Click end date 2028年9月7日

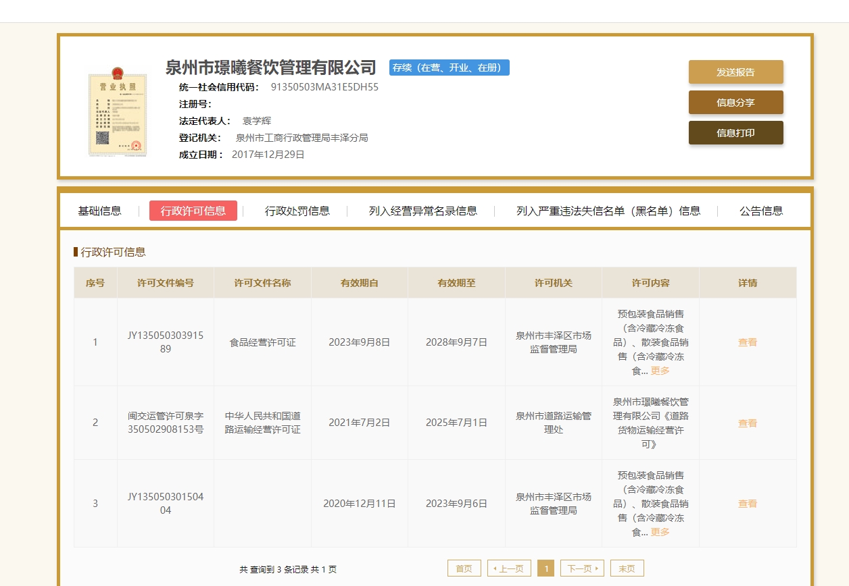[456, 342]
